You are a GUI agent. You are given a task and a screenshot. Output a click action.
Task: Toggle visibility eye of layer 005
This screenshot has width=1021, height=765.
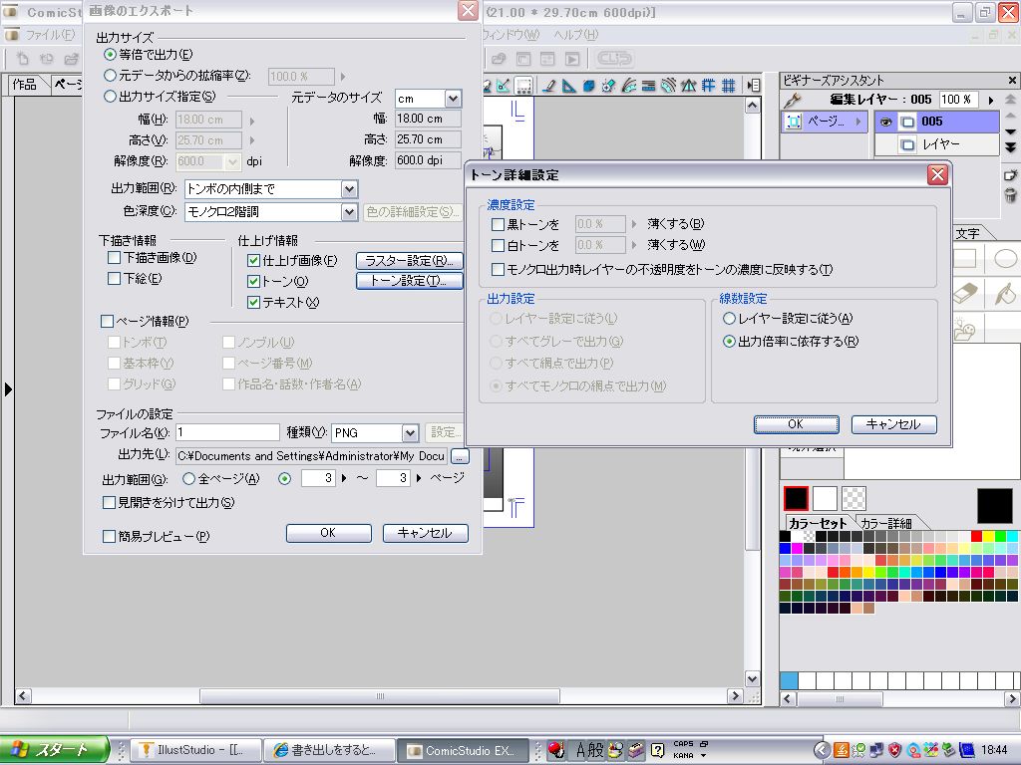click(x=884, y=123)
